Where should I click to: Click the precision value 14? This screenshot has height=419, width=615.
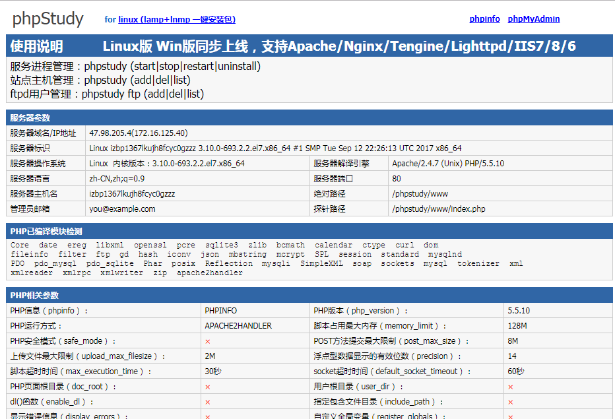coord(512,356)
